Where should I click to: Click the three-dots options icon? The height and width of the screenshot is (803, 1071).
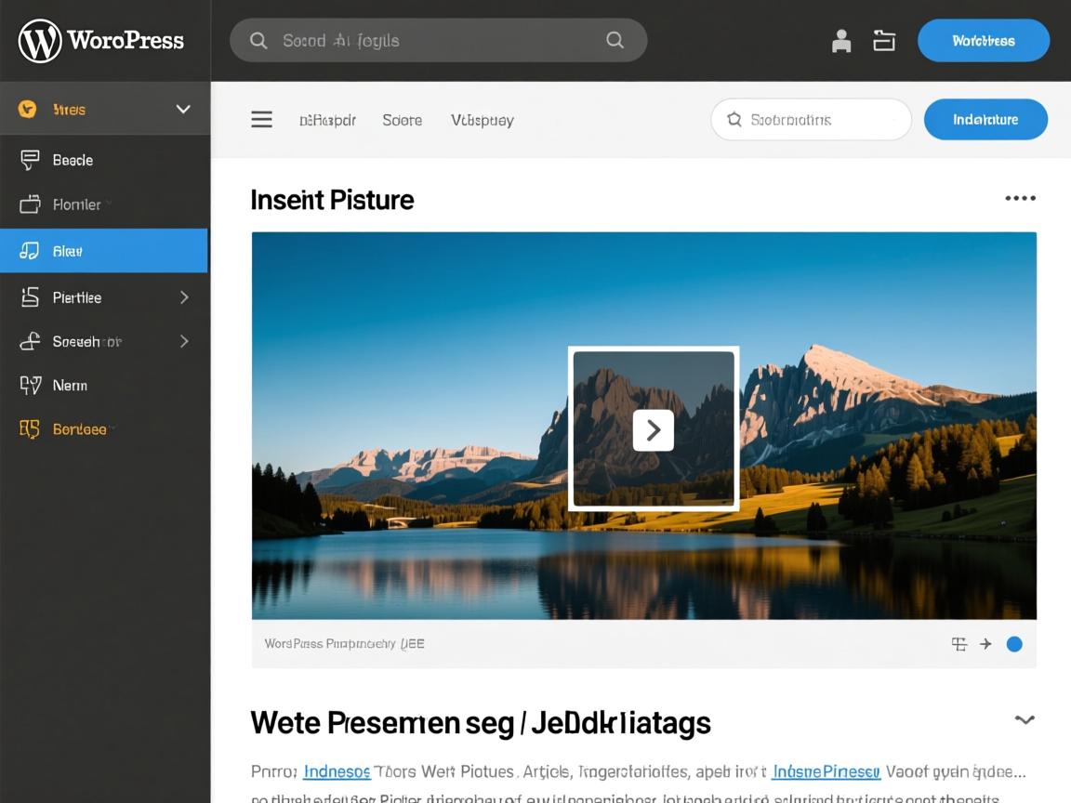pyautogui.click(x=1020, y=198)
